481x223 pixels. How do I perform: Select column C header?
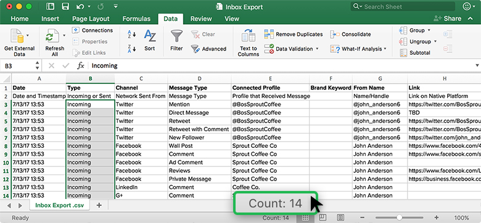coord(141,79)
